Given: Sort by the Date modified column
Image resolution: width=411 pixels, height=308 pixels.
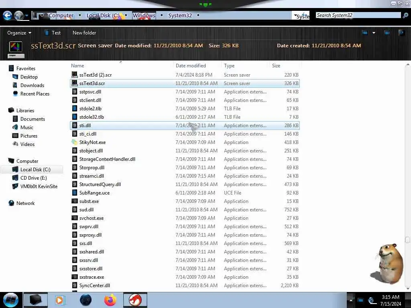Looking at the screenshot, I should (x=191, y=66).
